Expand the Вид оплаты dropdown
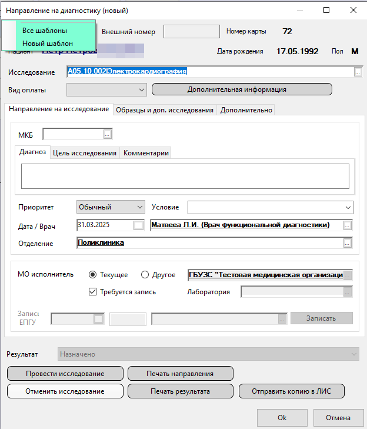The height and width of the screenshot is (429, 367). pos(141,89)
